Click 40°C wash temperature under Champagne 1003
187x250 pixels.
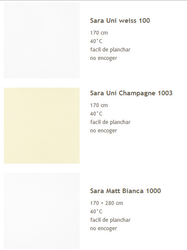point(96,114)
